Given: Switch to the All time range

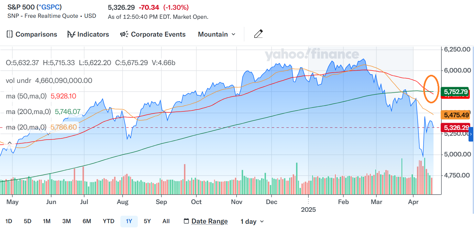Looking at the screenshot, I should [x=166, y=221].
